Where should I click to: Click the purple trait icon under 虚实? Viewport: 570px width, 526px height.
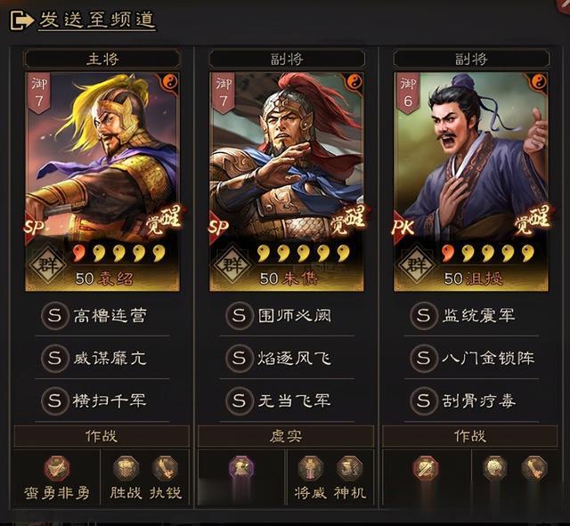pos(241,467)
